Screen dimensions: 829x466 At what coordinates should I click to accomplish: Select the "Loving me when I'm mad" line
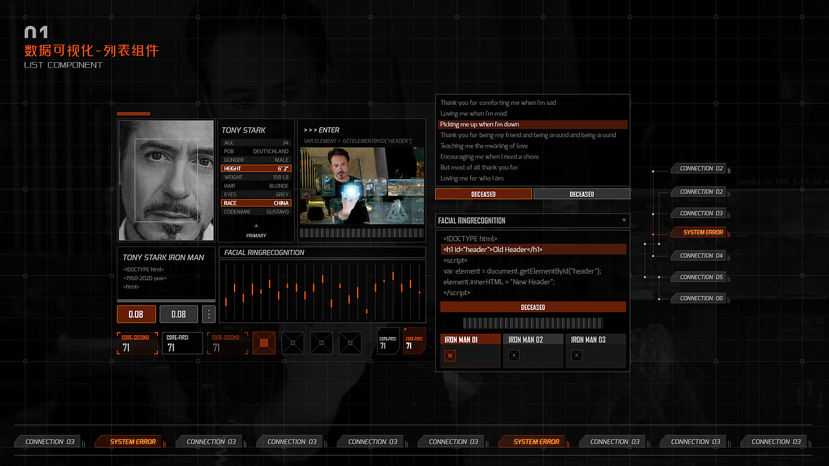coord(473,114)
